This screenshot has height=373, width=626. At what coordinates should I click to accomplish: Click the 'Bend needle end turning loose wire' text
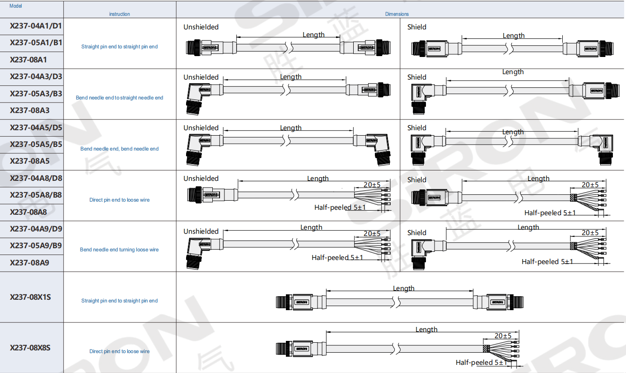point(119,250)
